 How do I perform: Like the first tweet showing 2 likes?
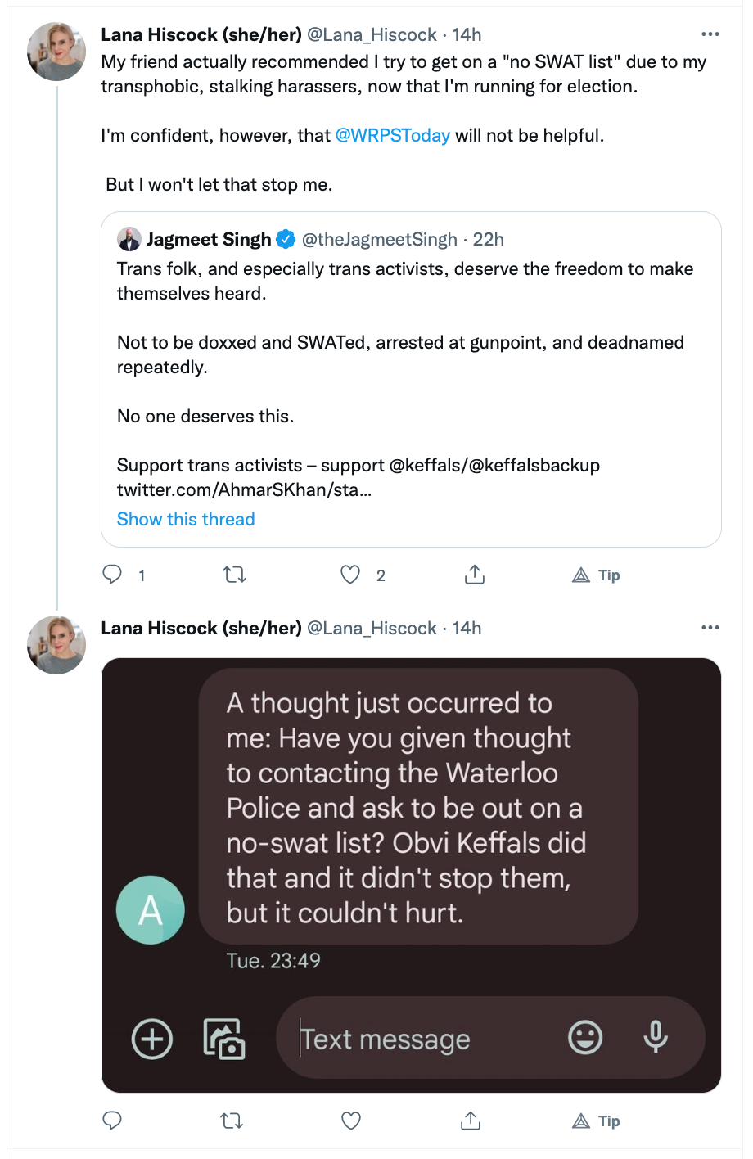pos(350,575)
